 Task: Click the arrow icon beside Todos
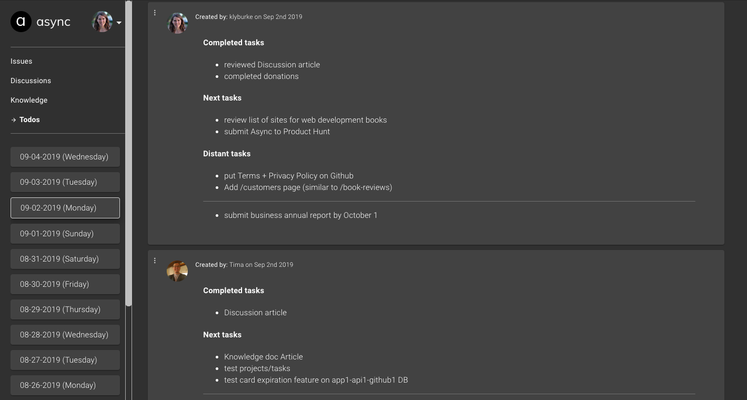pos(13,119)
